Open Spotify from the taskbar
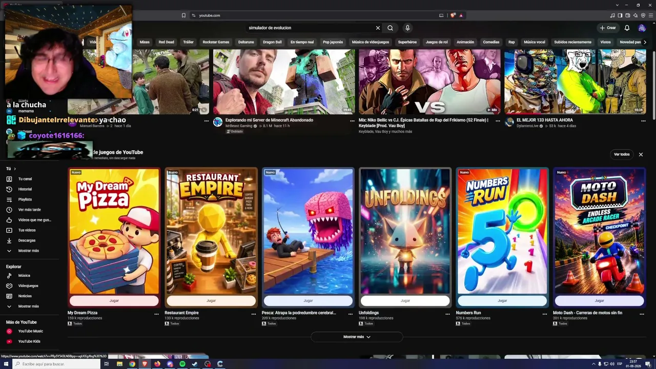This screenshot has height=369, width=656. 182,364
